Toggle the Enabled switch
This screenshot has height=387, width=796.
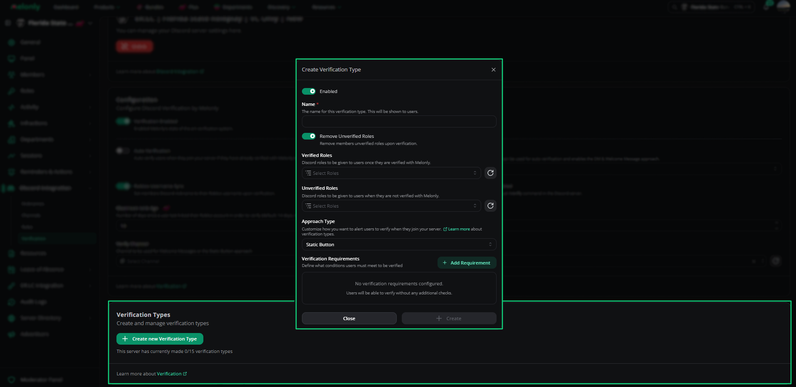309,91
